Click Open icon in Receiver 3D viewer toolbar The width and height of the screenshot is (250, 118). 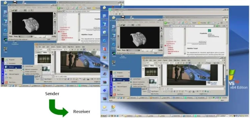(x=121, y=25)
